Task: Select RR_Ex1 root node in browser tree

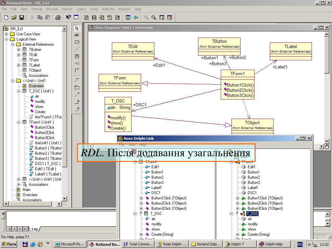Action: click(x=17, y=29)
